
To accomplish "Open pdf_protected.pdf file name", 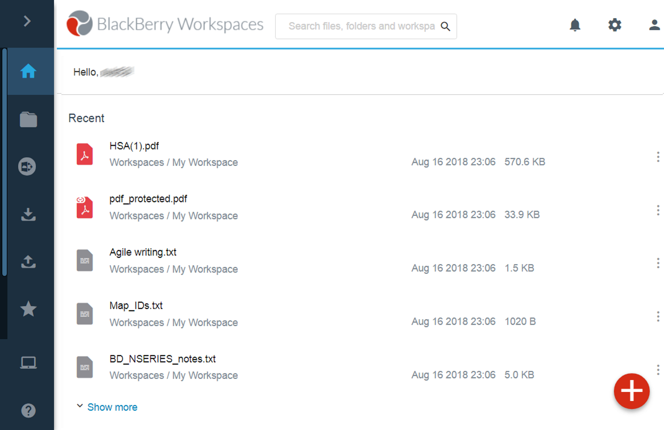I will tap(148, 199).
